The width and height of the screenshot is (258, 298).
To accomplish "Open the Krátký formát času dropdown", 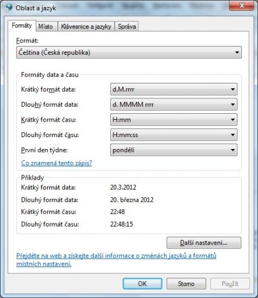I will click(174, 120).
